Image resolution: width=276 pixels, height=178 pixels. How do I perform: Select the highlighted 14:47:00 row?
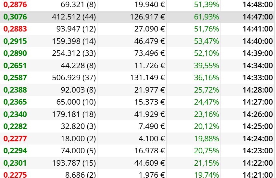138,17
